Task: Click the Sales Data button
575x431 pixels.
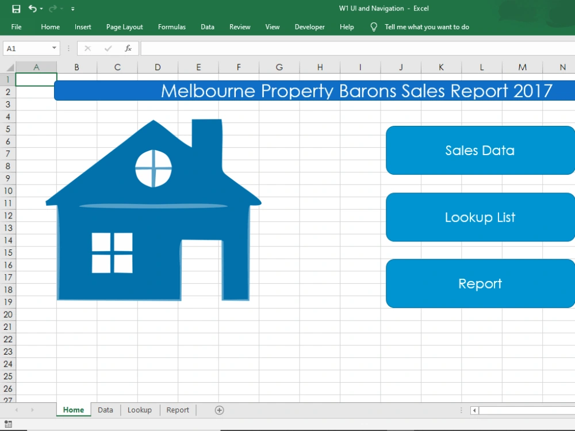Action: [480, 150]
